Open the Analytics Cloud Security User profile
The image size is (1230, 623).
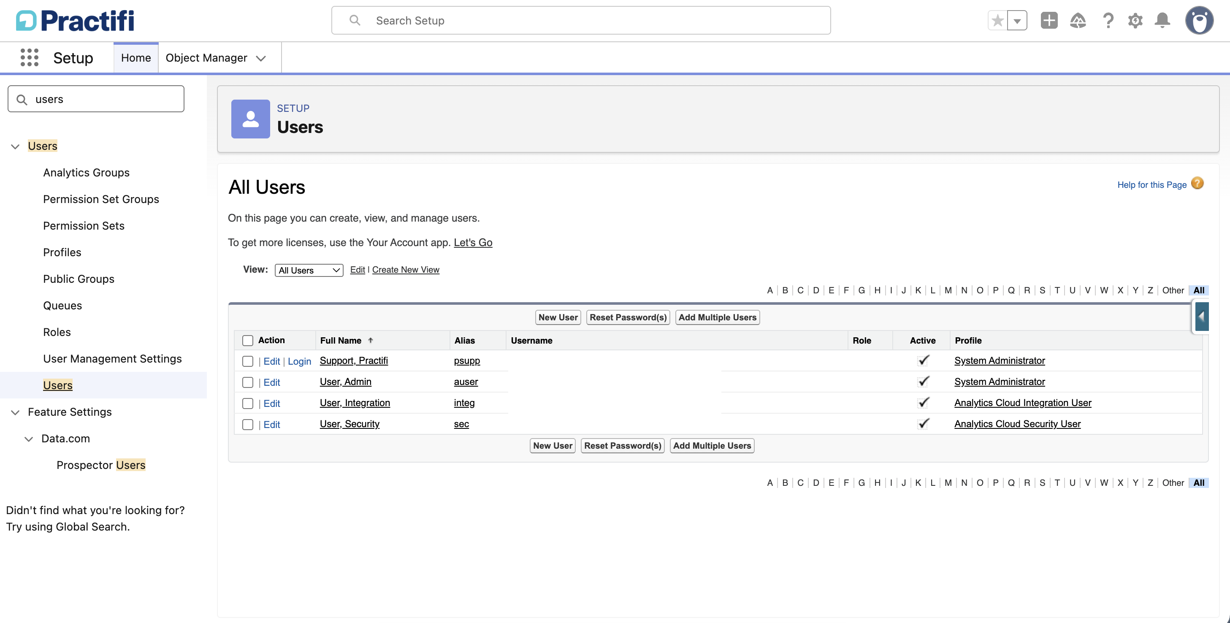1017,424
